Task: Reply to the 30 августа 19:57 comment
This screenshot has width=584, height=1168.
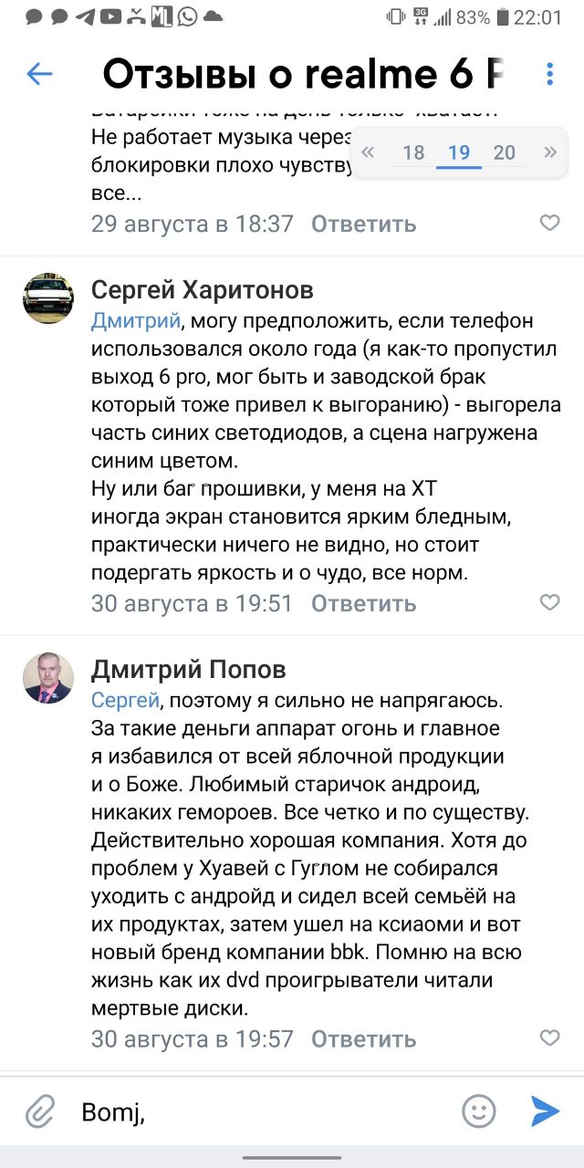Action: click(363, 1039)
